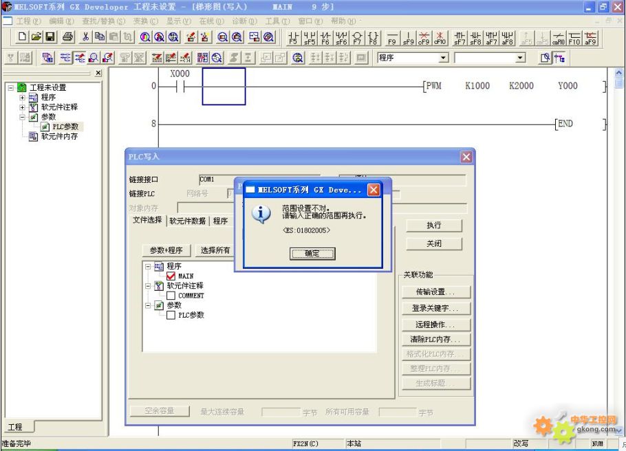Click the F10 draw line icon

tap(574, 38)
